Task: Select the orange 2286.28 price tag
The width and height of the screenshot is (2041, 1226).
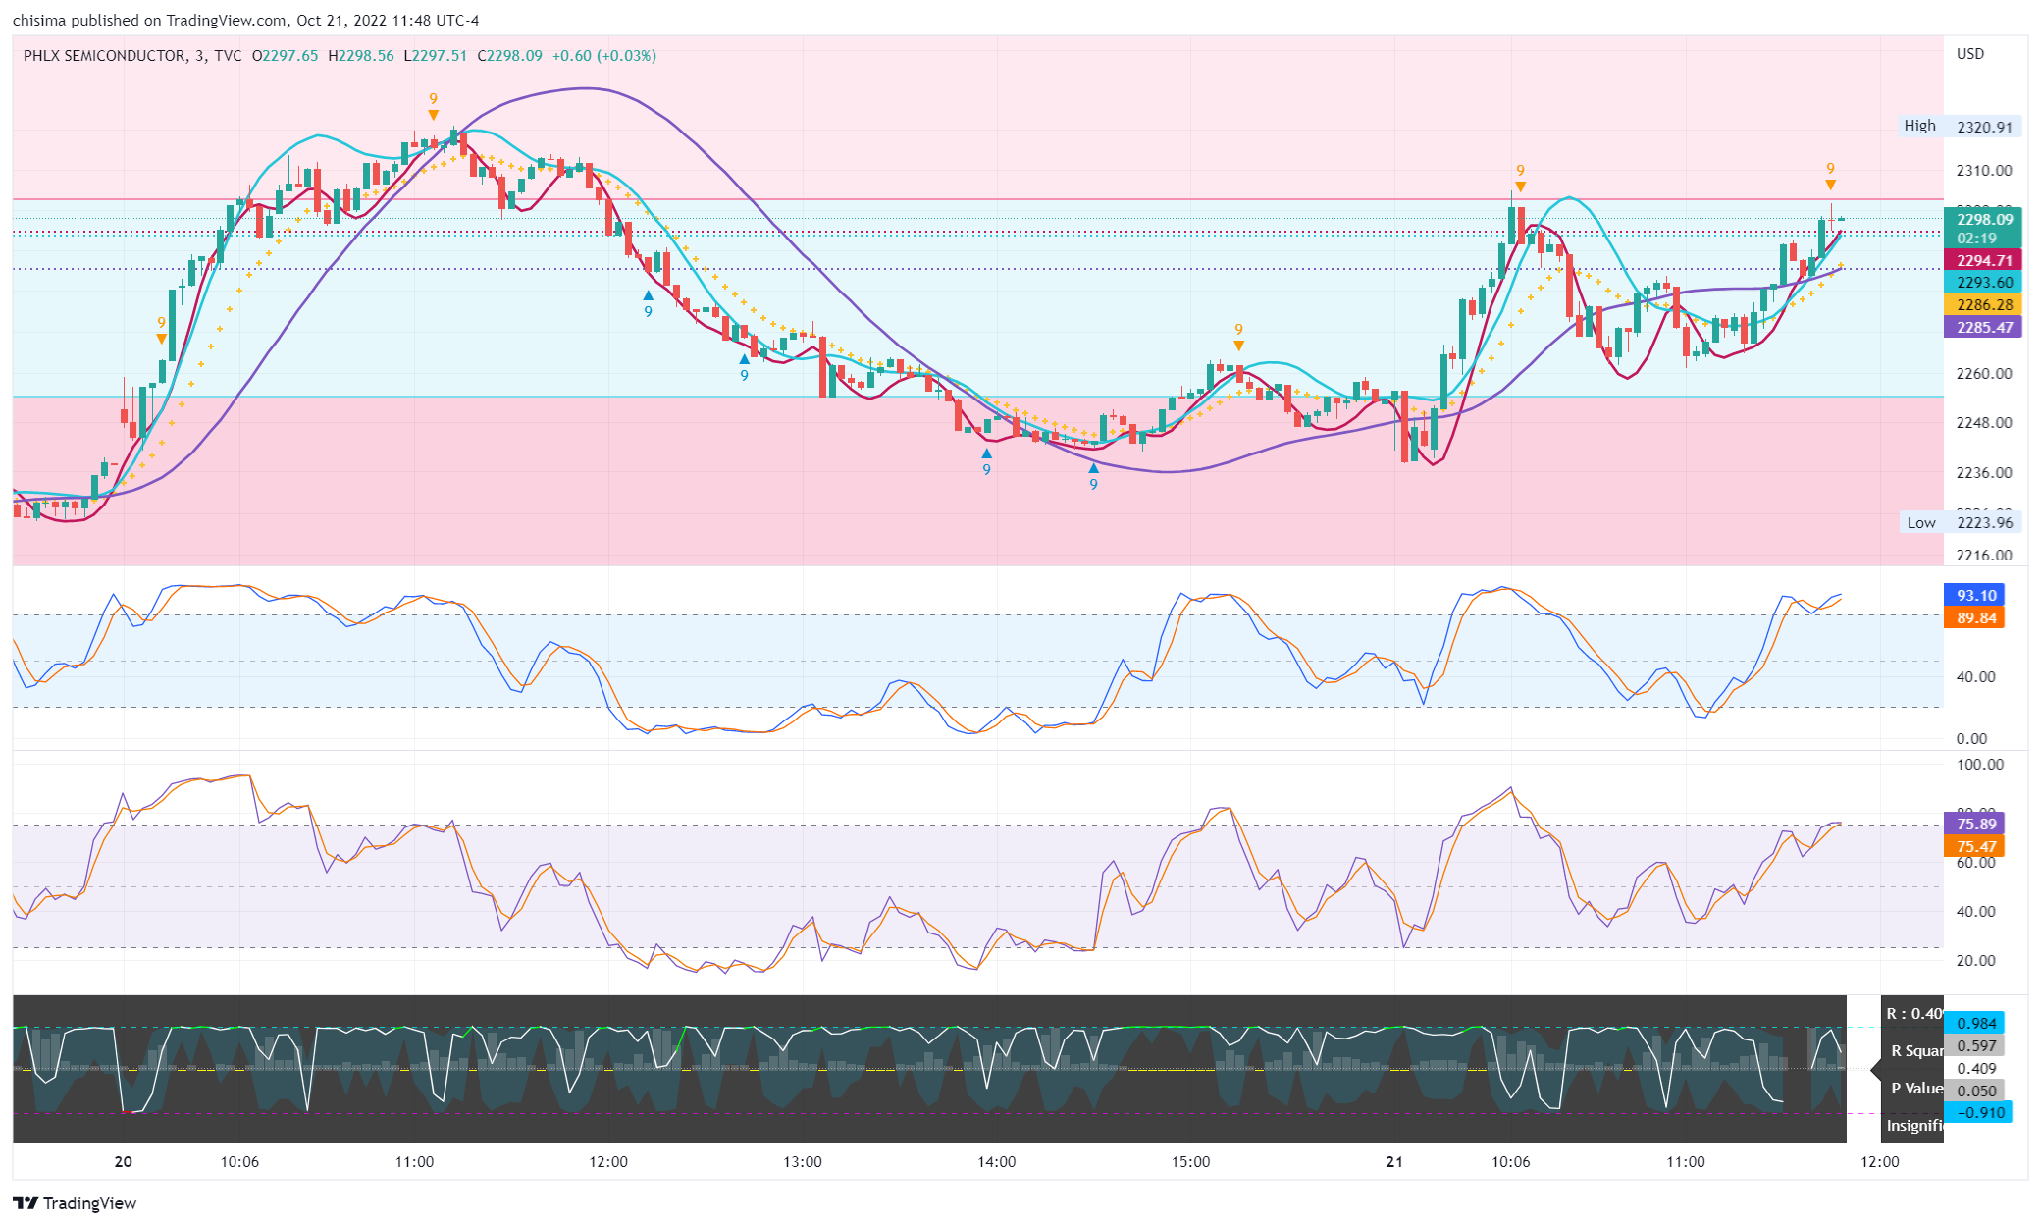Action: [1982, 305]
